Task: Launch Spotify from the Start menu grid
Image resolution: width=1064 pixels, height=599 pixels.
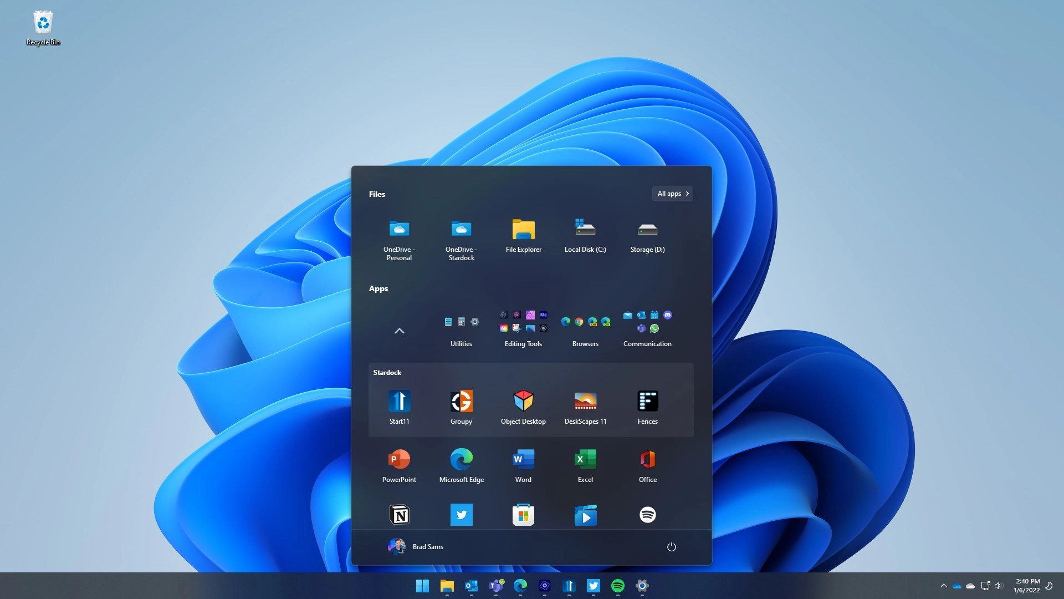Action: [647, 515]
